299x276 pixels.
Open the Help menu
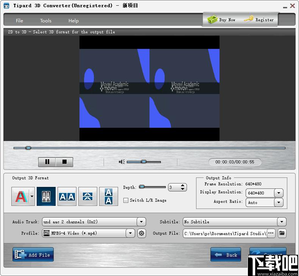[x=73, y=20]
